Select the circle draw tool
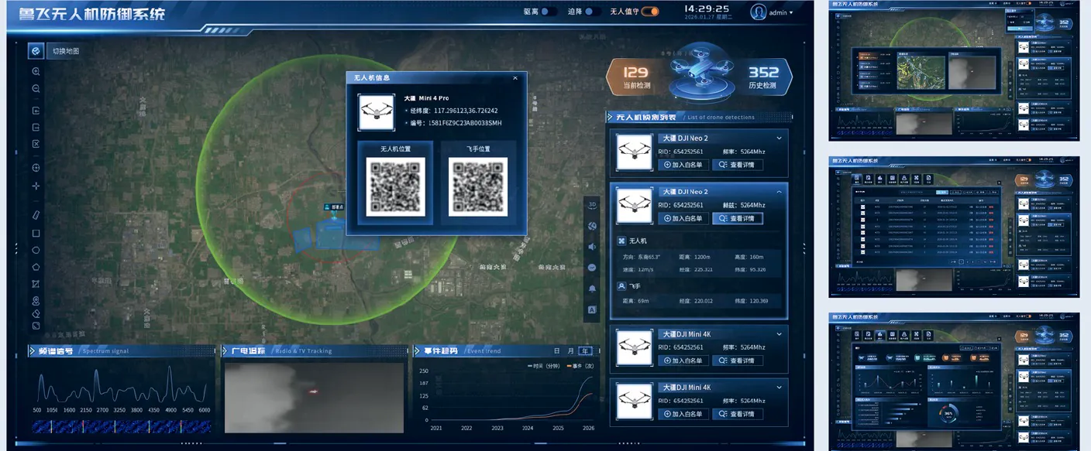The width and height of the screenshot is (1091, 451). click(x=36, y=250)
